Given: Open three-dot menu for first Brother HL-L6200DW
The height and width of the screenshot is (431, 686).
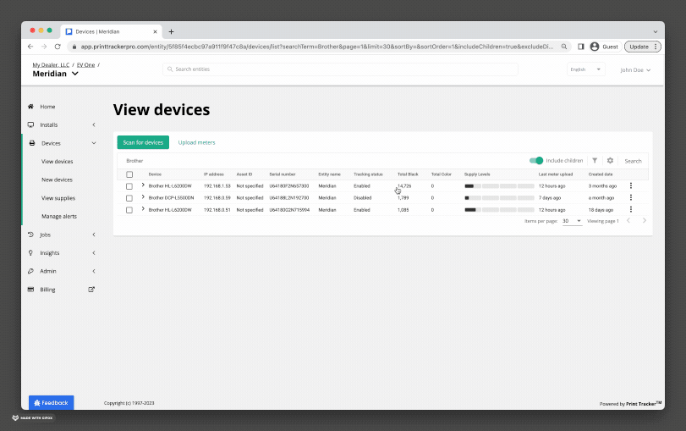Looking at the screenshot, I should coord(630,185).
